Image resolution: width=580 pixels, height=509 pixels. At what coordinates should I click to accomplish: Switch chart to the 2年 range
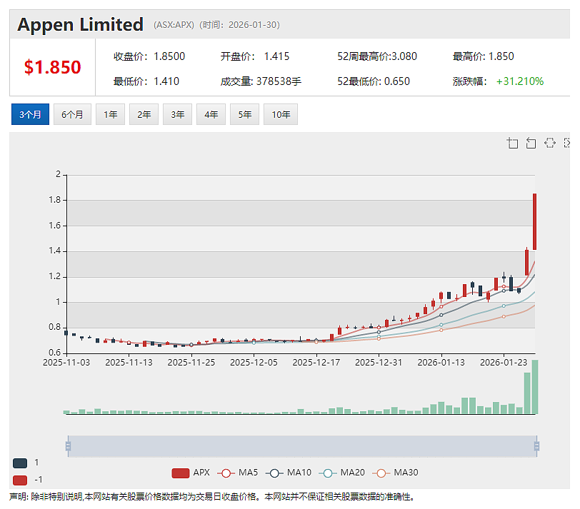[144, 114]
